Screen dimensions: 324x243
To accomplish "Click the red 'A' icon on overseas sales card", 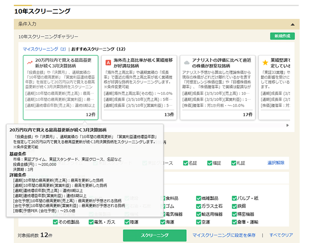I will [x=108, y=62].
